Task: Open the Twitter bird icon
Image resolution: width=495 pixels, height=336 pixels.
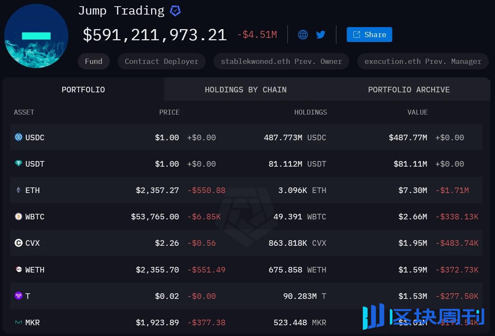Action: [321, 35]
